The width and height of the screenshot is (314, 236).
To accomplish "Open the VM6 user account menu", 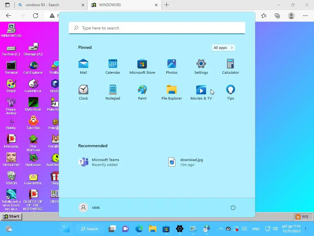I will (x=89, y=207).
